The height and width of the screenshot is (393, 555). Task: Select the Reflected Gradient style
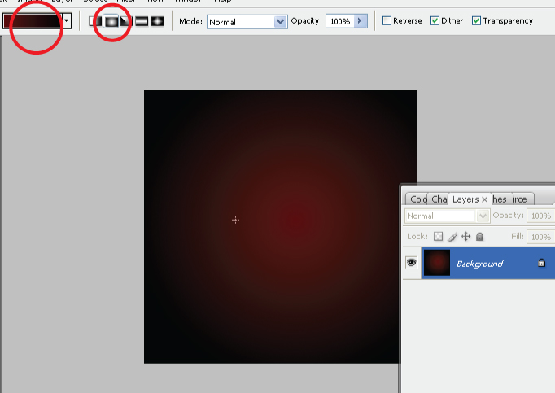[x=142, y=21]
